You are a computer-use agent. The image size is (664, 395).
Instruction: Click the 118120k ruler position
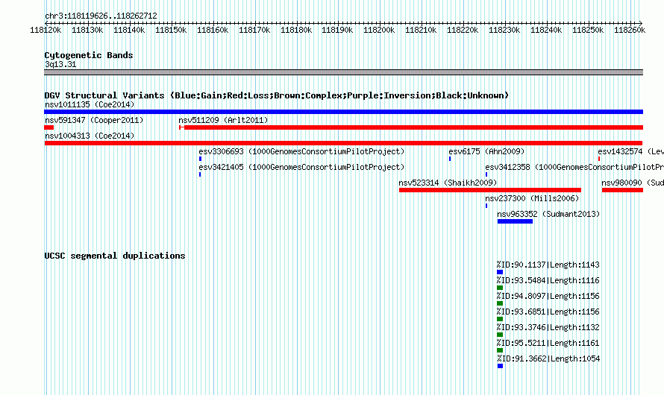[46, 30]
